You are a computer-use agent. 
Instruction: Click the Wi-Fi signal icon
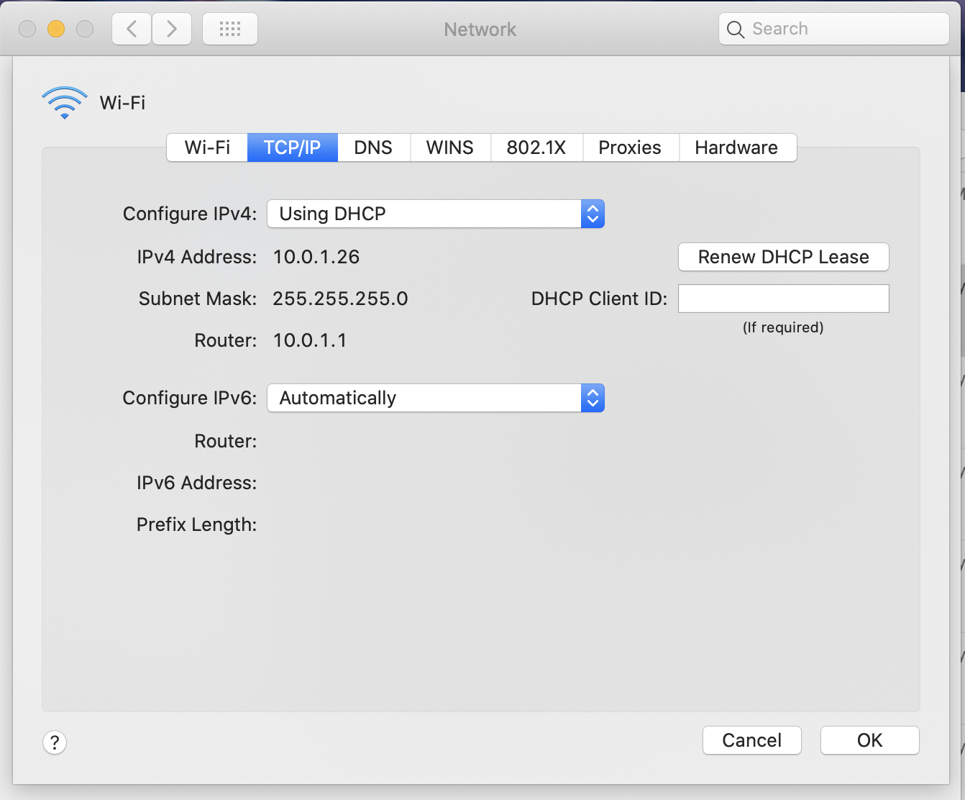tap(65, 102)
